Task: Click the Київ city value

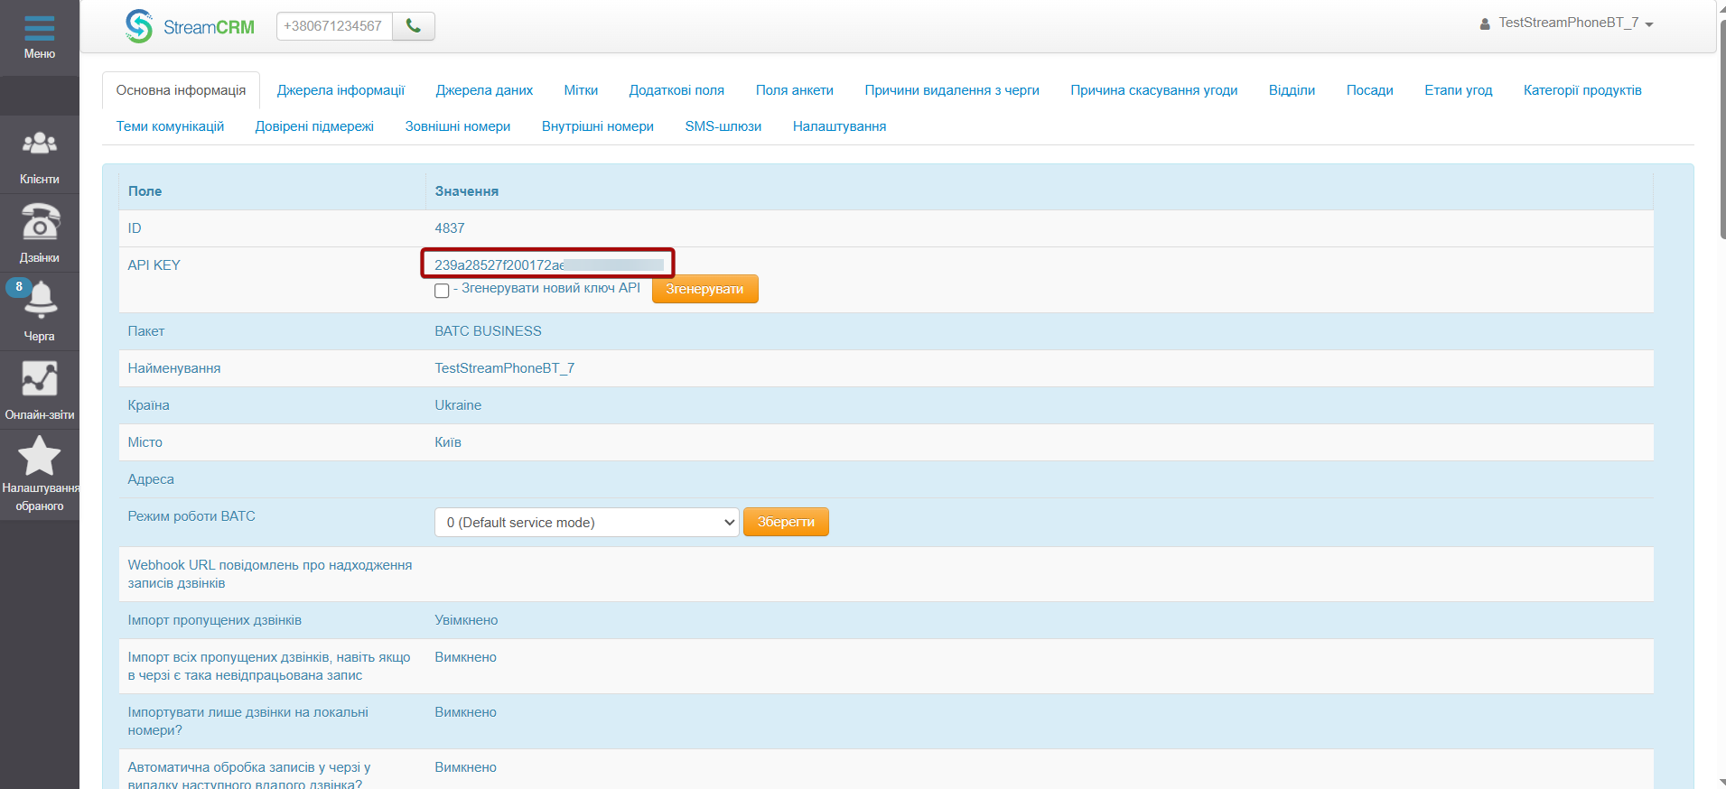Action: (x=448, y=442)
